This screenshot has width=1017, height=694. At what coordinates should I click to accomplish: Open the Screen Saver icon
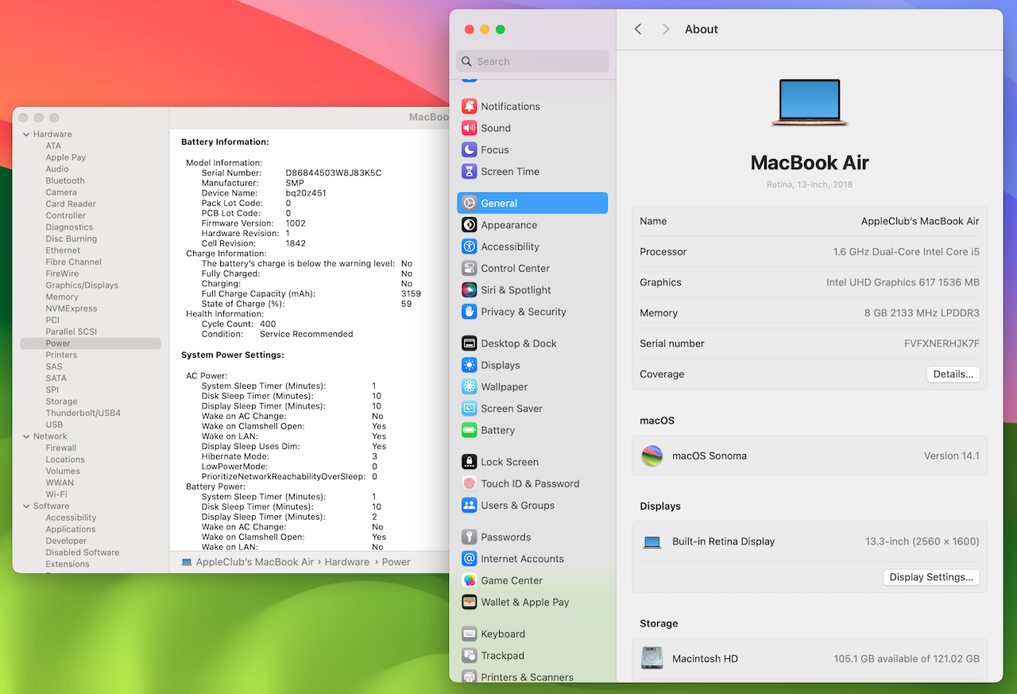(x=469, y=409)
